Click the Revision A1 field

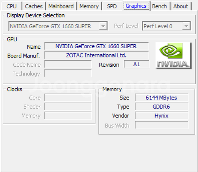pos(137,64)
